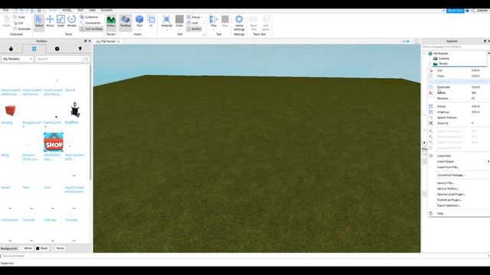Toggle Join Surfaces option

[91, 29]
